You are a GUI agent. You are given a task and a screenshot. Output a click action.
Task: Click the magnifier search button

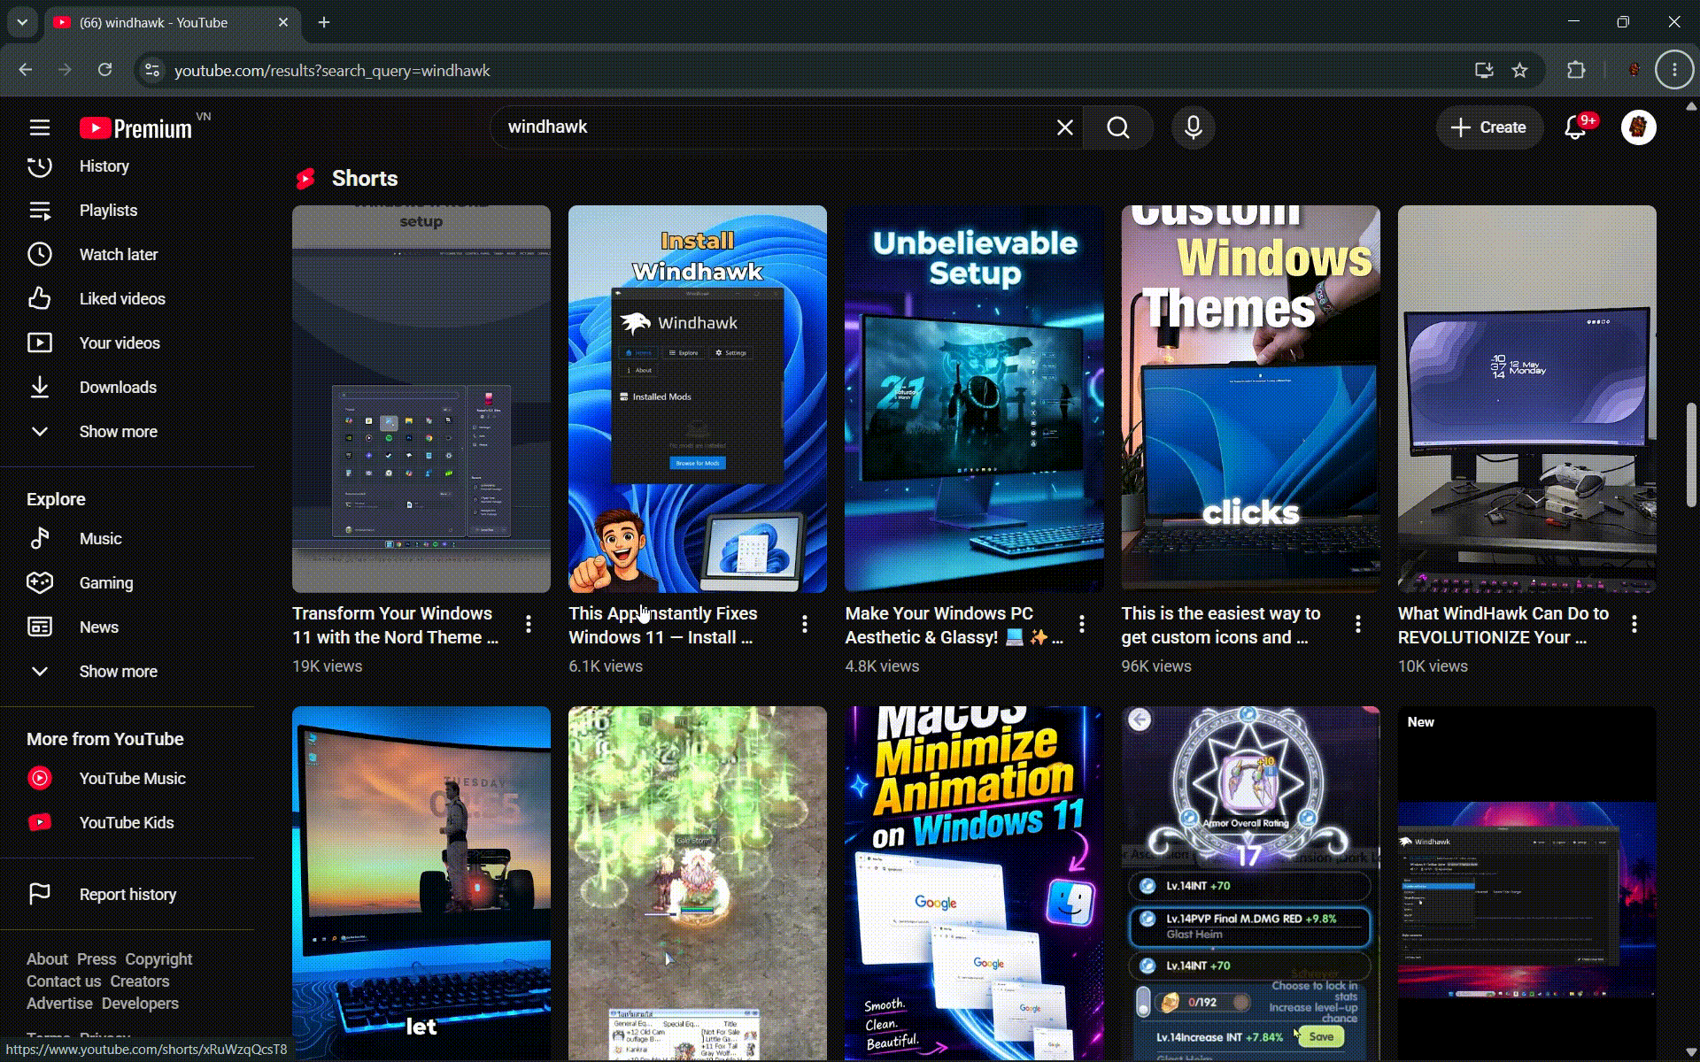pyautogui.click(x=1118, y=127)
